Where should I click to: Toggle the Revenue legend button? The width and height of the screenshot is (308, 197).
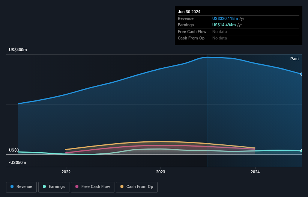[21, 187]
